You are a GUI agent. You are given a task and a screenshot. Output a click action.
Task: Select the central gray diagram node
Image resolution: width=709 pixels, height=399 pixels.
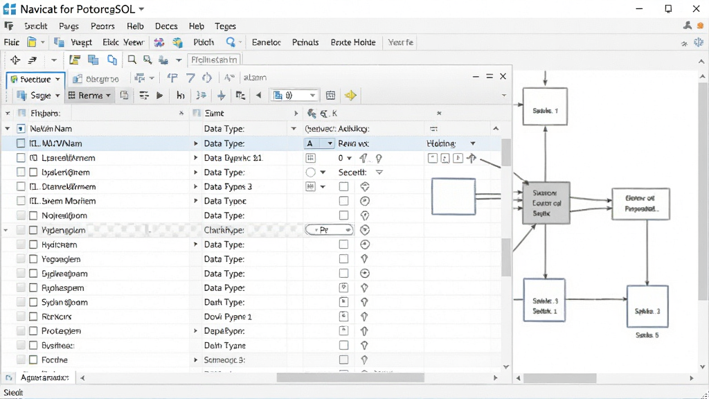tap(546, 203)
